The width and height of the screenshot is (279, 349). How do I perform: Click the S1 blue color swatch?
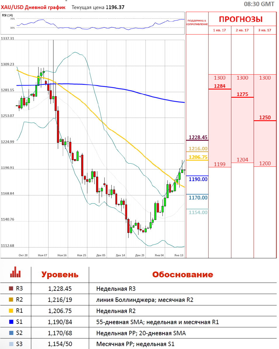pyautogui.click(x=11, y=322)
